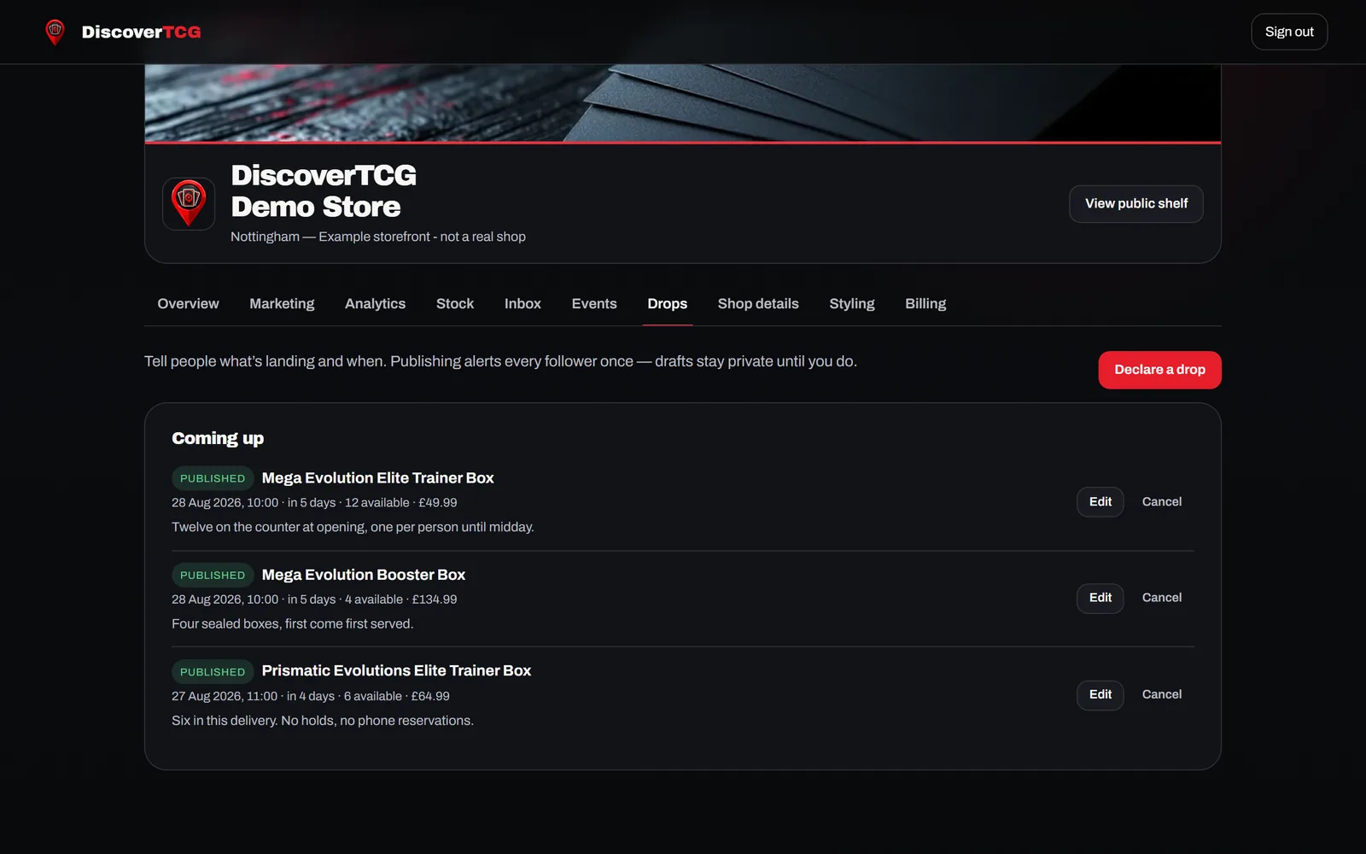This screenshot has width=1366, height=854.
Task: Click the 'Tell people what's landing' description
Action: (500, 361)
